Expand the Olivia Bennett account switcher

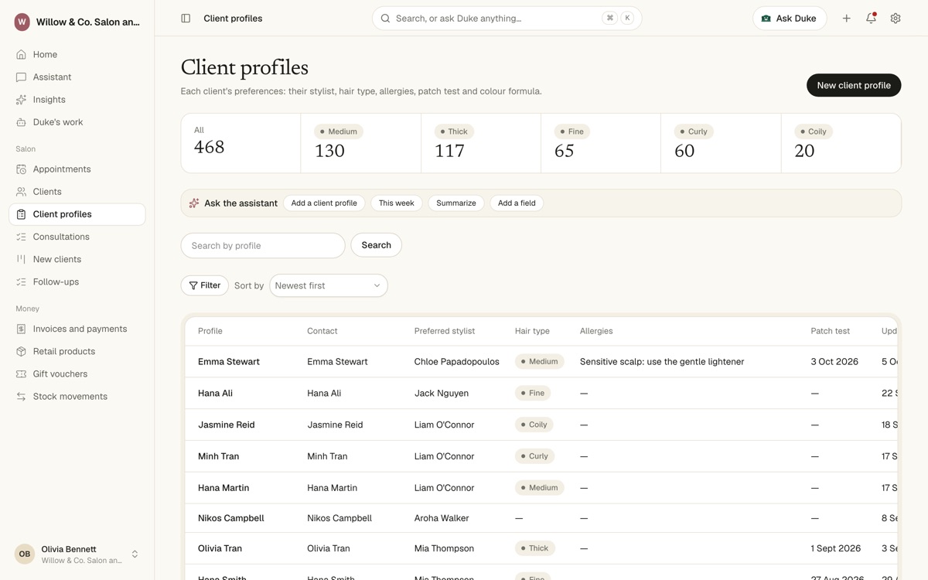click(135, 554)
